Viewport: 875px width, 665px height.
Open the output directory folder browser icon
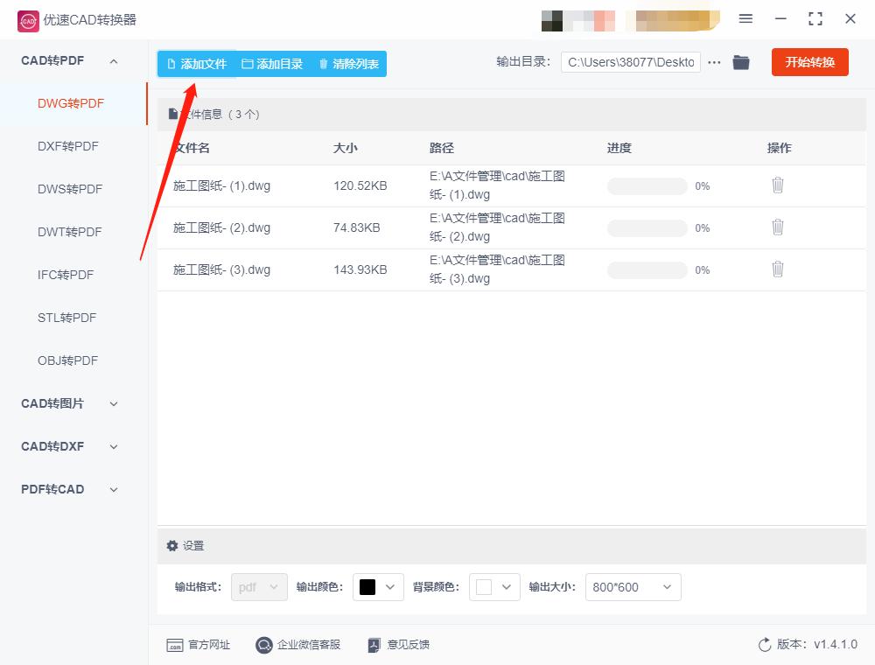[741, 62]
